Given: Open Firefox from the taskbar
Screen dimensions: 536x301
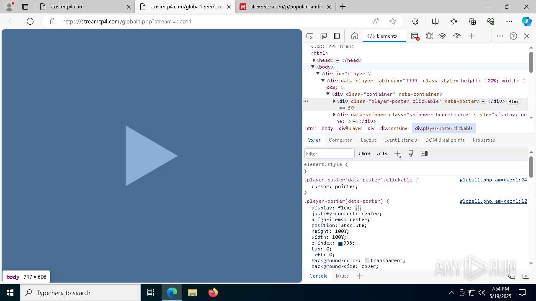Looking at the screenshot, I should click(213, 293).
